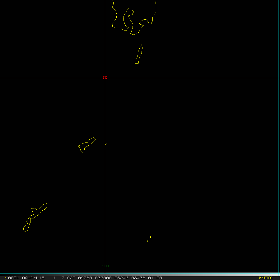This screenshot has height=280, width=280.
Task: Click the red 30 latitude label
Action: [x=105, y=77]
